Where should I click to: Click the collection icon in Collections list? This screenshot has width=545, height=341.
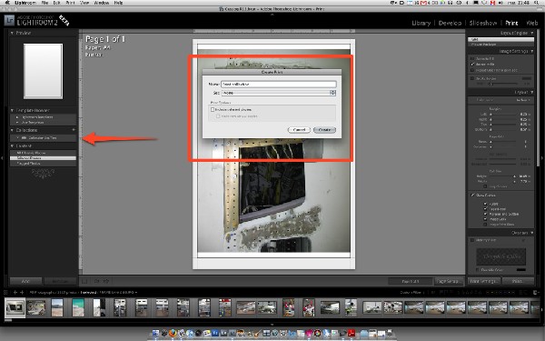coord(24,138)
